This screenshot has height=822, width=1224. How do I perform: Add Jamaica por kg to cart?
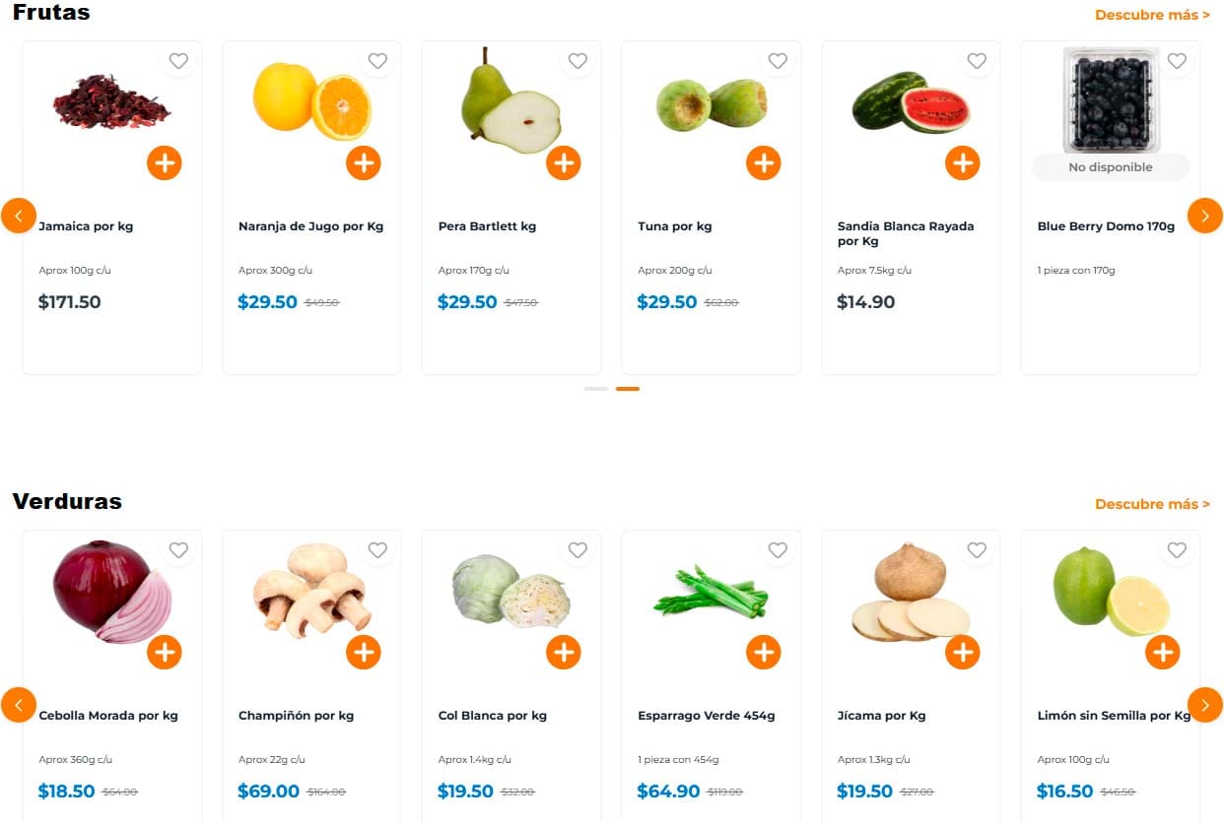(165, 162)
